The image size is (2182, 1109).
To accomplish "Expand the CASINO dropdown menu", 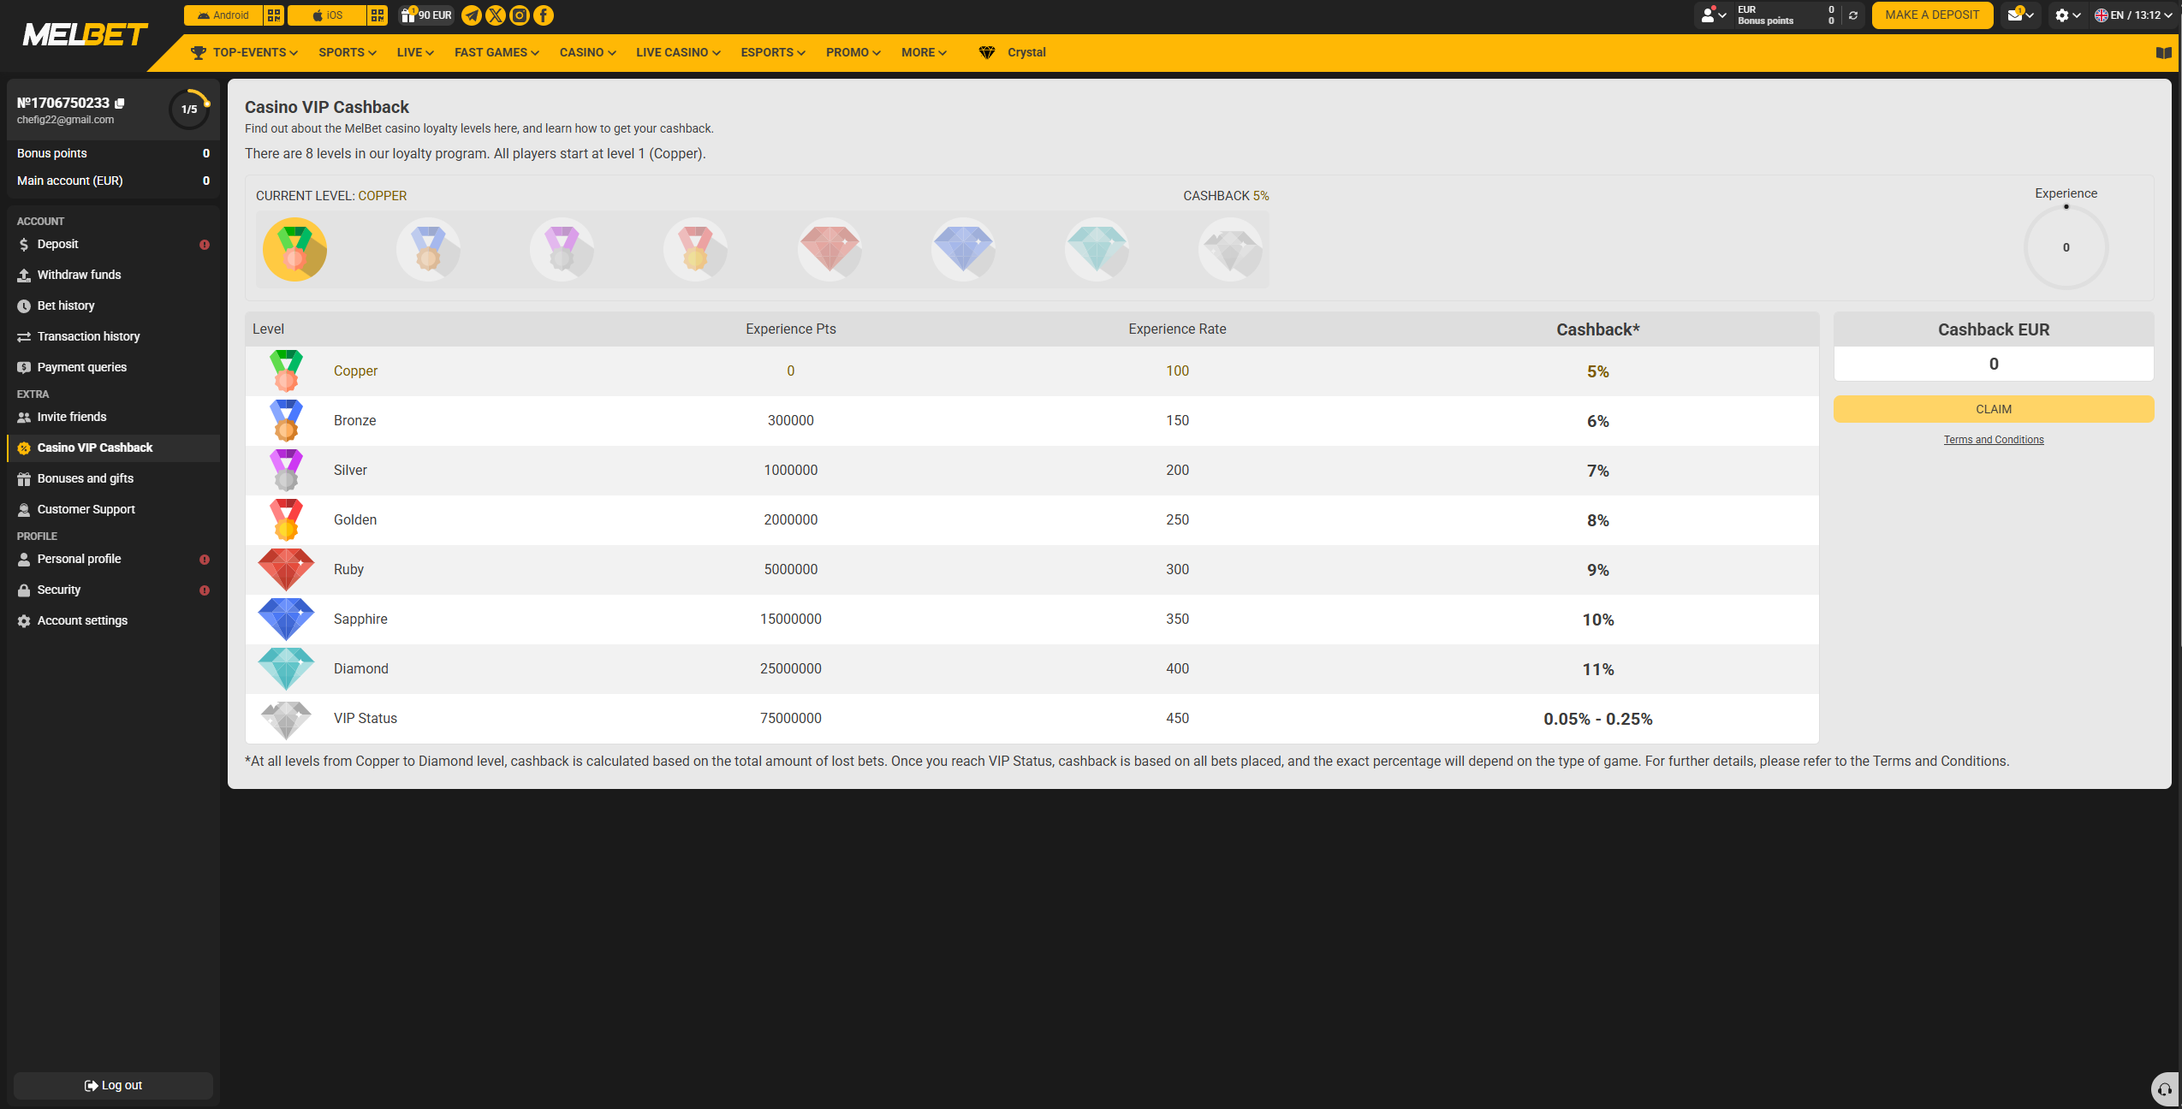I will [588, 53].
